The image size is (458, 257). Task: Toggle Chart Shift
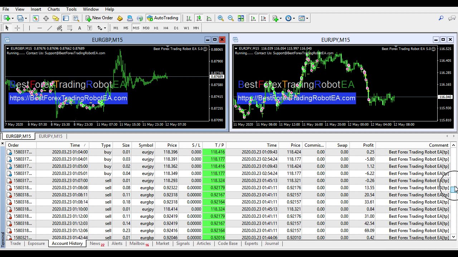point(263,18)
